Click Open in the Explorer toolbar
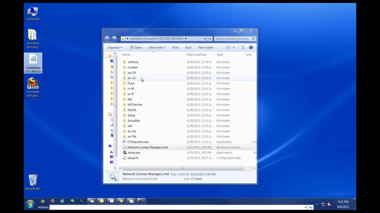The width and height of the screenshot is (380, 213). (x=136, y=47)
